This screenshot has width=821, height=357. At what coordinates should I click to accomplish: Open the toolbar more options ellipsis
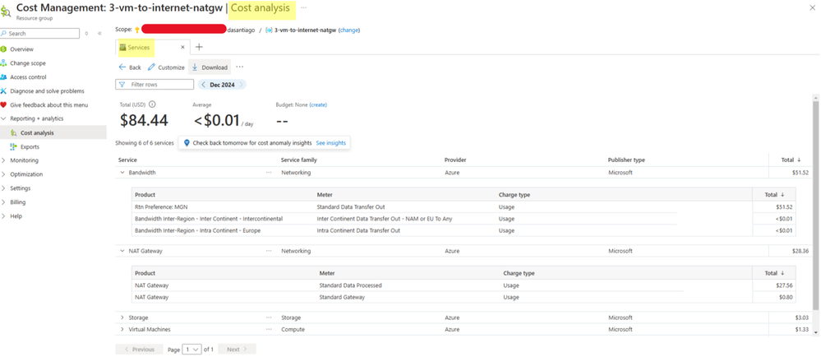click(x=239, y=67)
